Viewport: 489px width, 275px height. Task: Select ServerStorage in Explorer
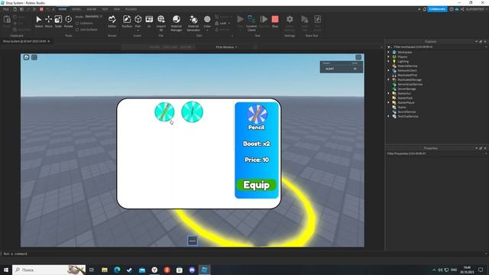(x=406, y=89)
